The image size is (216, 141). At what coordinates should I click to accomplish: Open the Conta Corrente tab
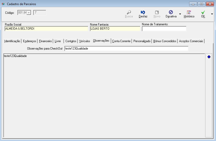tap(121, 41)
